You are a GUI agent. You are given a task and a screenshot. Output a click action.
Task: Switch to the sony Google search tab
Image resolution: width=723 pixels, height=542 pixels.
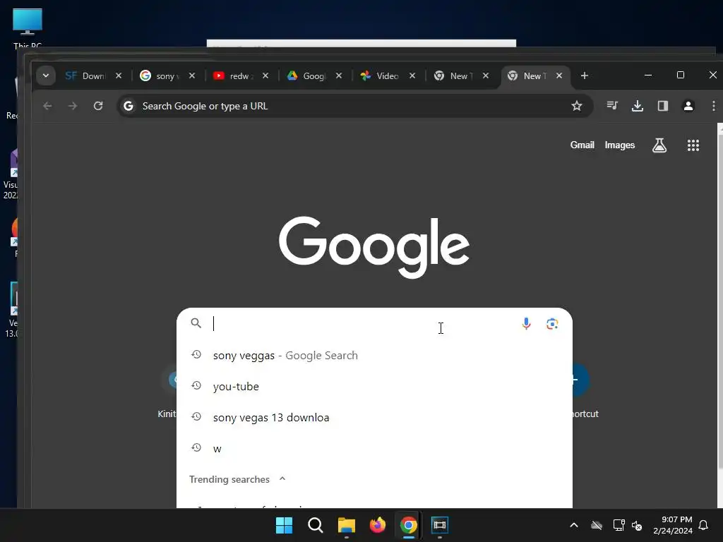tap(158, 76)
